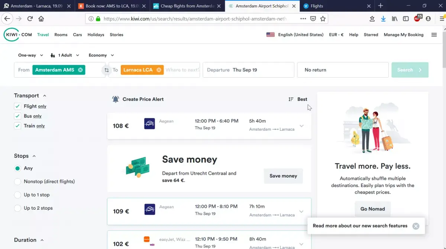Bookmark this page with the star icon
The image size is (446, 249).
tap(323, 19)
